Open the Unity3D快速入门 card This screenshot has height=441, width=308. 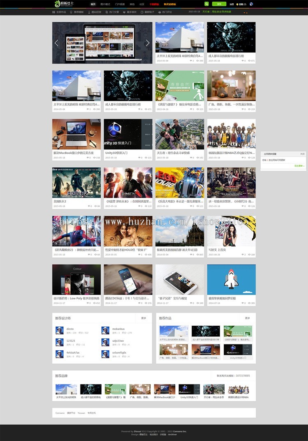click(x=128, y=140)
